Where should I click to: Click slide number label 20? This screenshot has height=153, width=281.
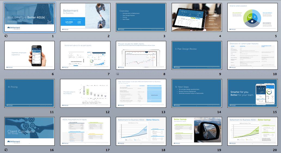coord(275,150)
